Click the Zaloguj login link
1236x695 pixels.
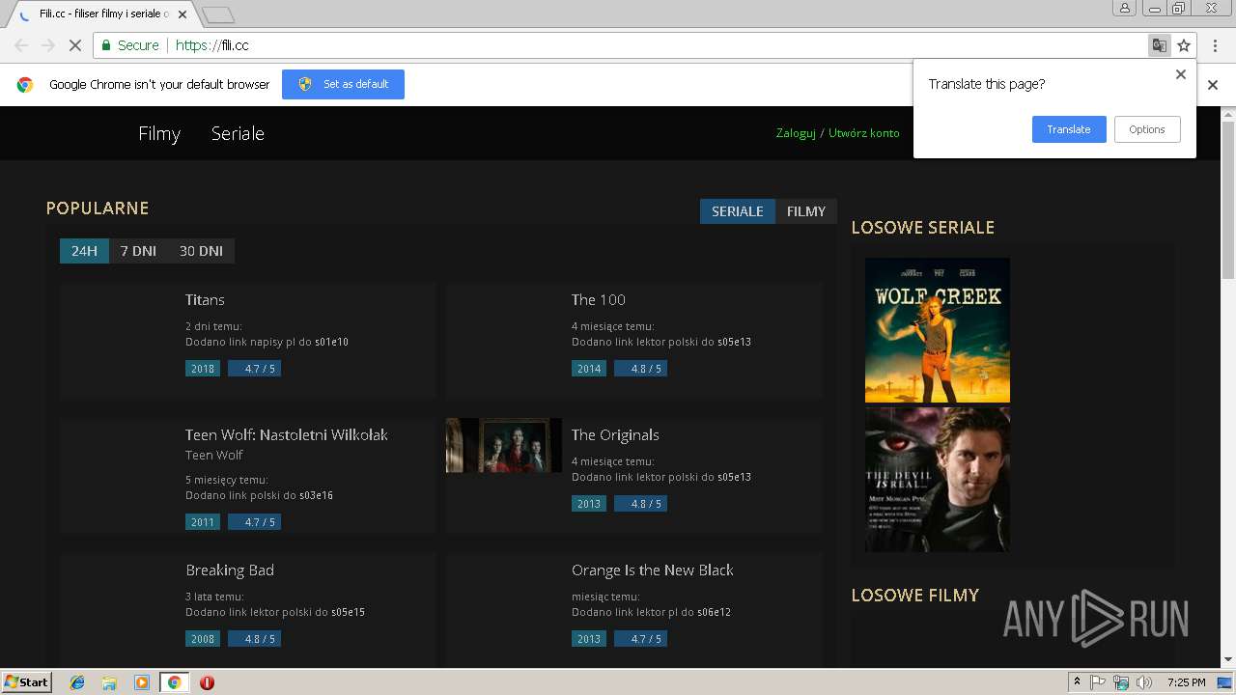(x=796, y=133)
